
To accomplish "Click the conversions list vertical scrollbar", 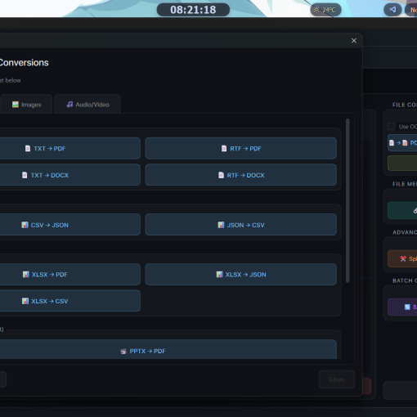I will pos(347,200).
